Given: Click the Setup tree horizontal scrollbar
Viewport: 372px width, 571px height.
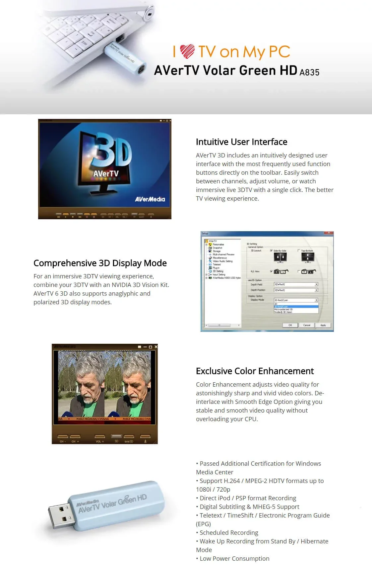Looking at the screenshot, I should (x=222, y=325).
